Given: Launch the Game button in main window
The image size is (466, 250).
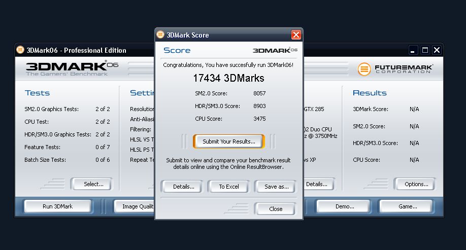Looking at the screenshot, I should (x=406, y=206).
